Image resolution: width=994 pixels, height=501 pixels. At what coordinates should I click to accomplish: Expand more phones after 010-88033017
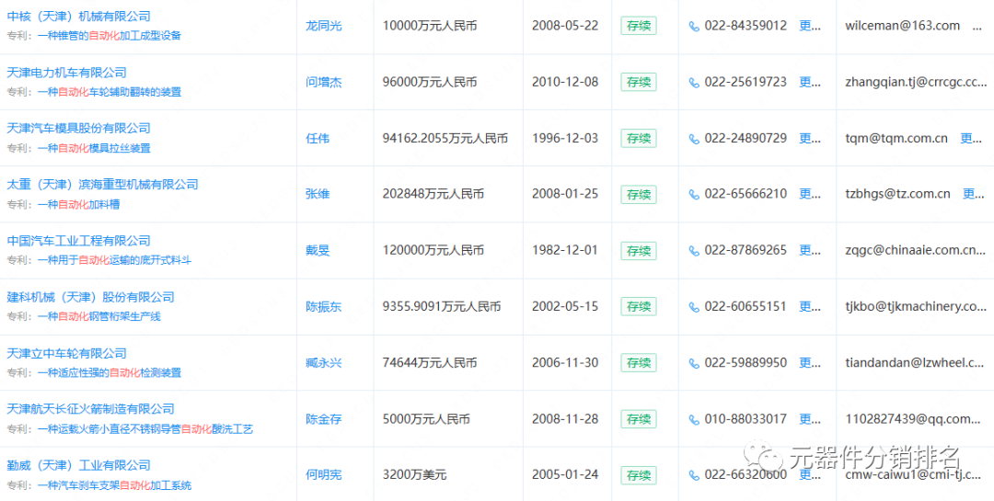coord(809,419)
